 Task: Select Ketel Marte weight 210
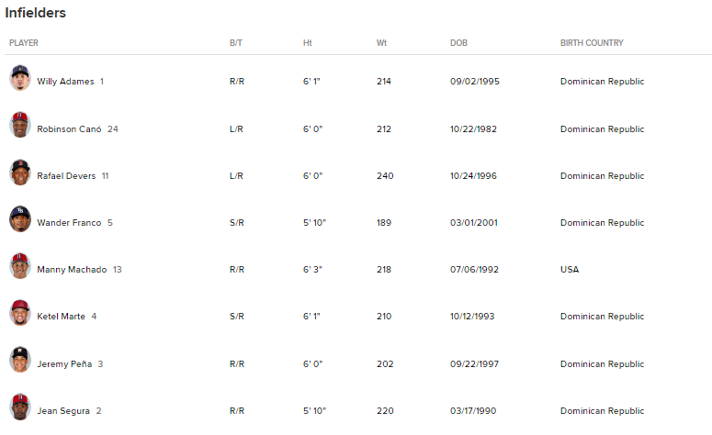tap(384, 317)
